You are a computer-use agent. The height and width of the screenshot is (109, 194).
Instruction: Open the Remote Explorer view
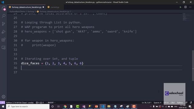pyautogui.click(x=4, y=48)
